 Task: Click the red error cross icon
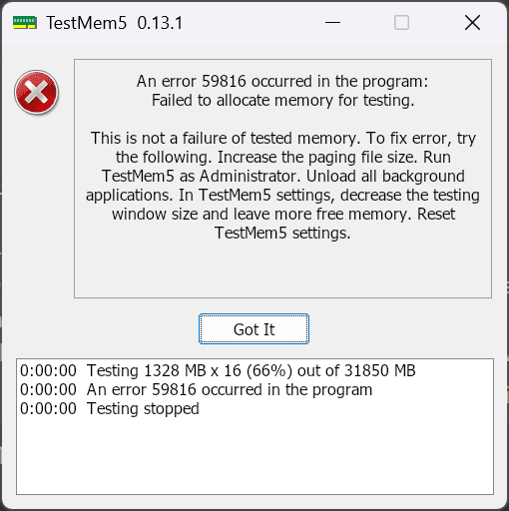[37, 92]
